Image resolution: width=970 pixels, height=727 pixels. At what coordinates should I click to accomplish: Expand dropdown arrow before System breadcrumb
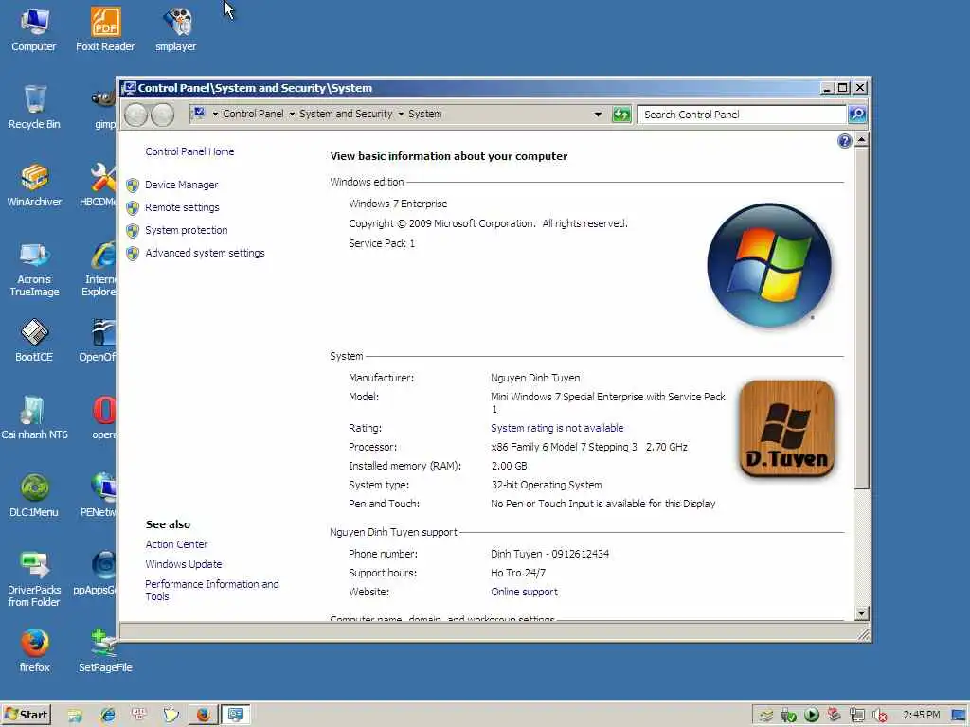click(401, 115)
